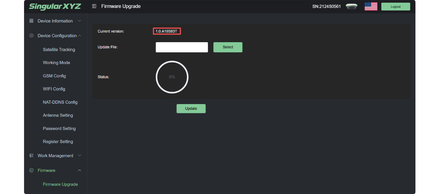Click the 0% circular progress indicator

coord(172,77)
